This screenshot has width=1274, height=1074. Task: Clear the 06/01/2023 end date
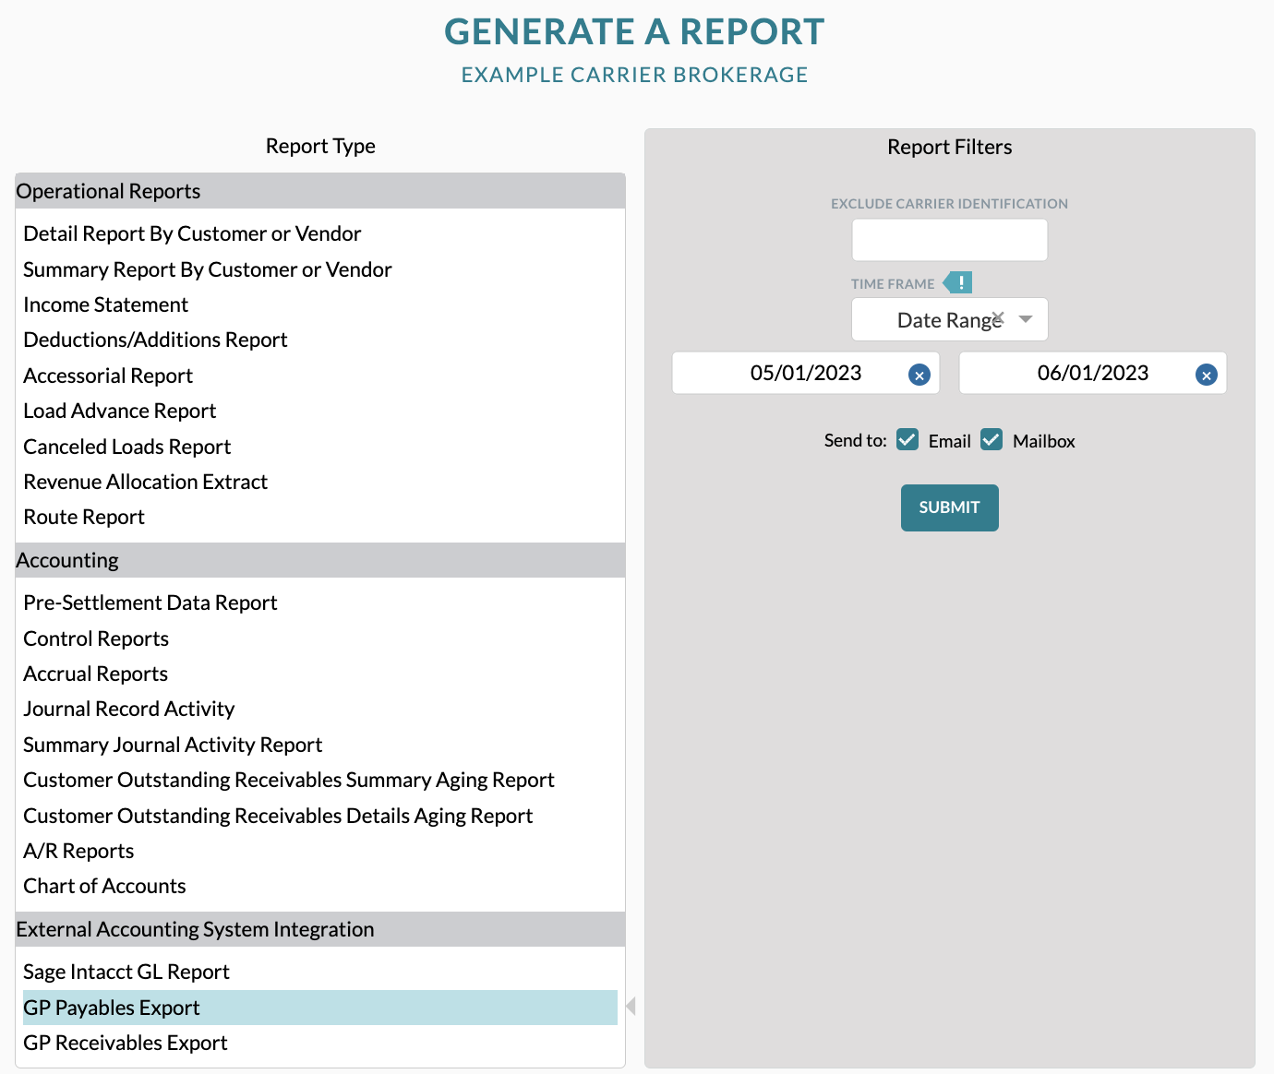pos(1206,375)
